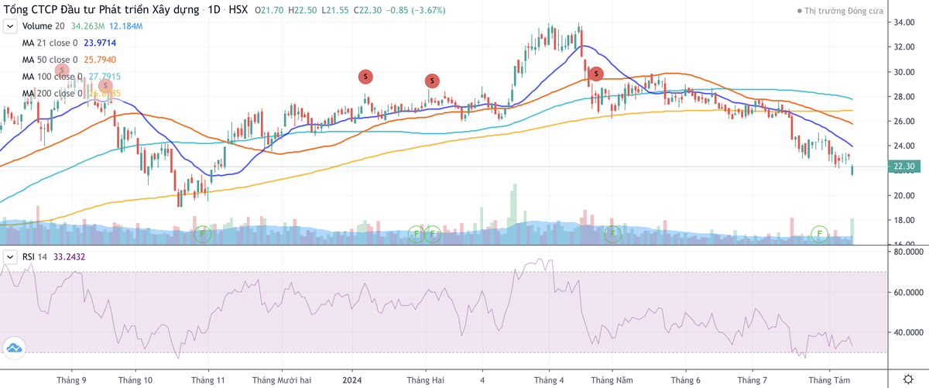The width and height of the screenshot is (929, 388).
Task: Click the Tháng Mười hai label on time axis
Action: [281, 380]
